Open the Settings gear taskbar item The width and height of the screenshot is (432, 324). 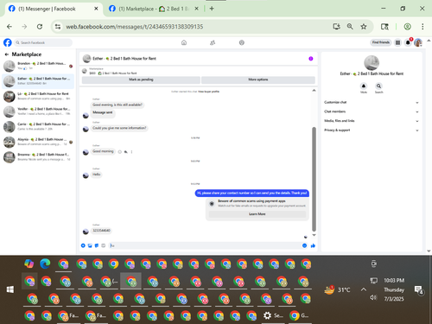tap(272, 315)
